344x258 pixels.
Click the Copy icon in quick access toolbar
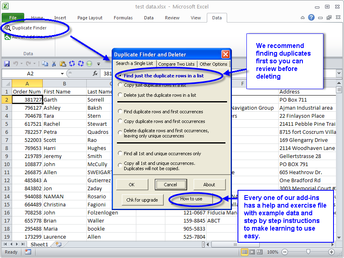(x=45, y=63)
